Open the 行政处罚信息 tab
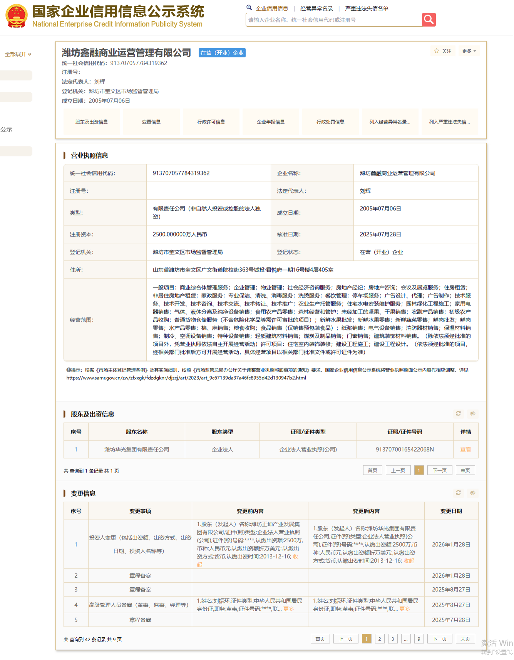This screenshot has height=660, width=514. click(x=330, y=122)
